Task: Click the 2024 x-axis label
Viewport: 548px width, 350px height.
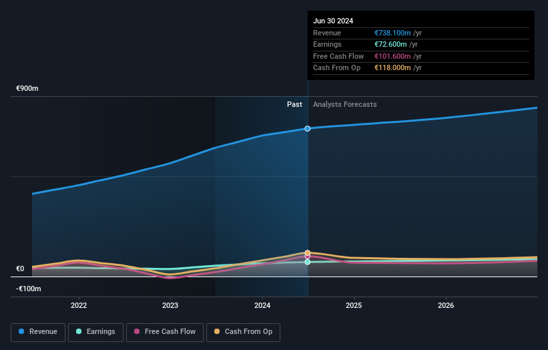Action: click(x=262, y=305)
